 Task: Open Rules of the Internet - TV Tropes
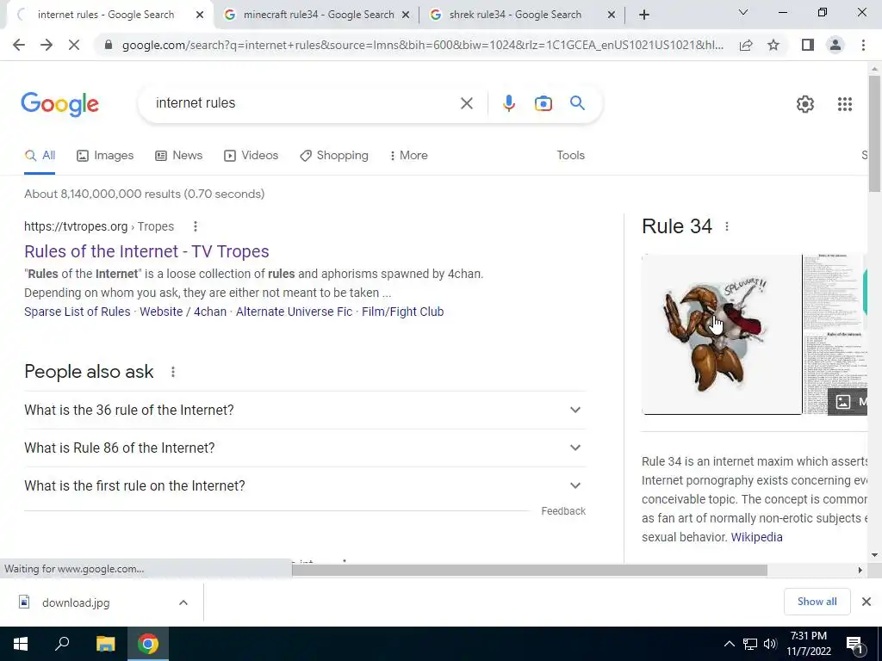[x=146, y=251]
